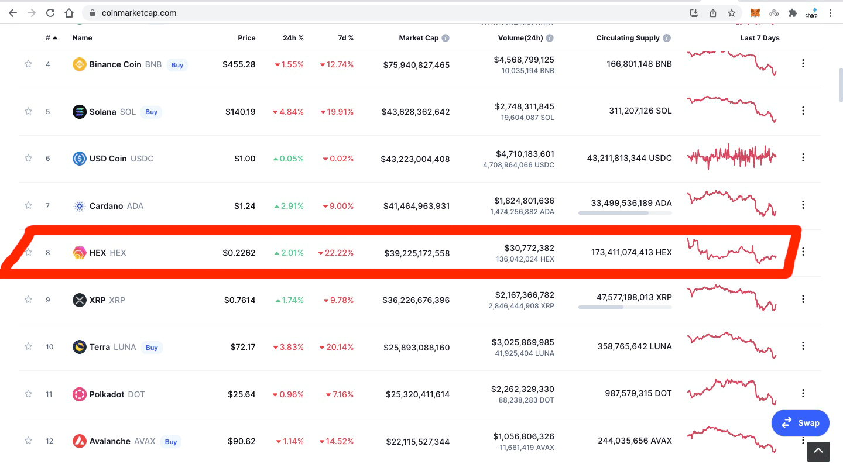The height and width of the screenshot is (471, 843).
Task: Expand the USD Coin row options menu
Action: pyautogui.click(x=803, y=157)
